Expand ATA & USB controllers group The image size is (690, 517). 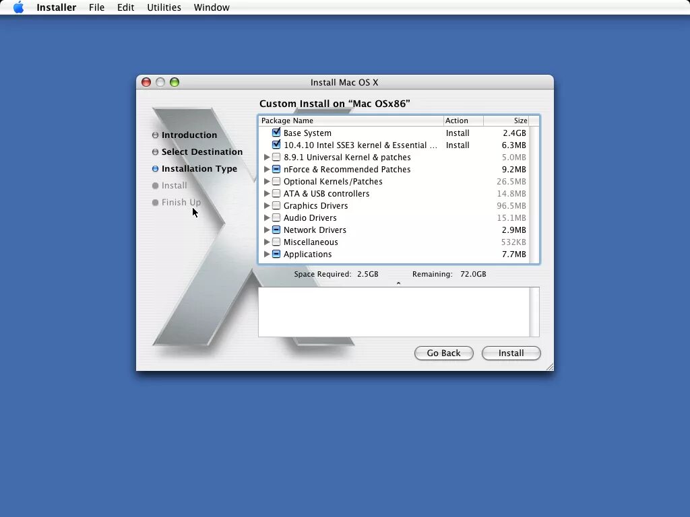(x=267, y=193)
